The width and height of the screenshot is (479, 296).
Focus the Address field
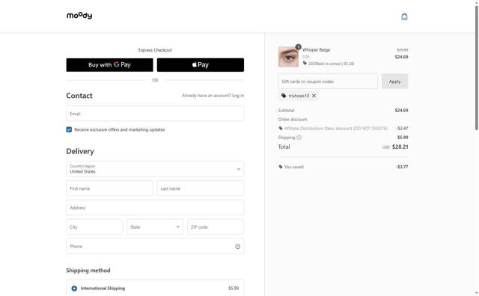pyautogui.click(x=155, y=208)
